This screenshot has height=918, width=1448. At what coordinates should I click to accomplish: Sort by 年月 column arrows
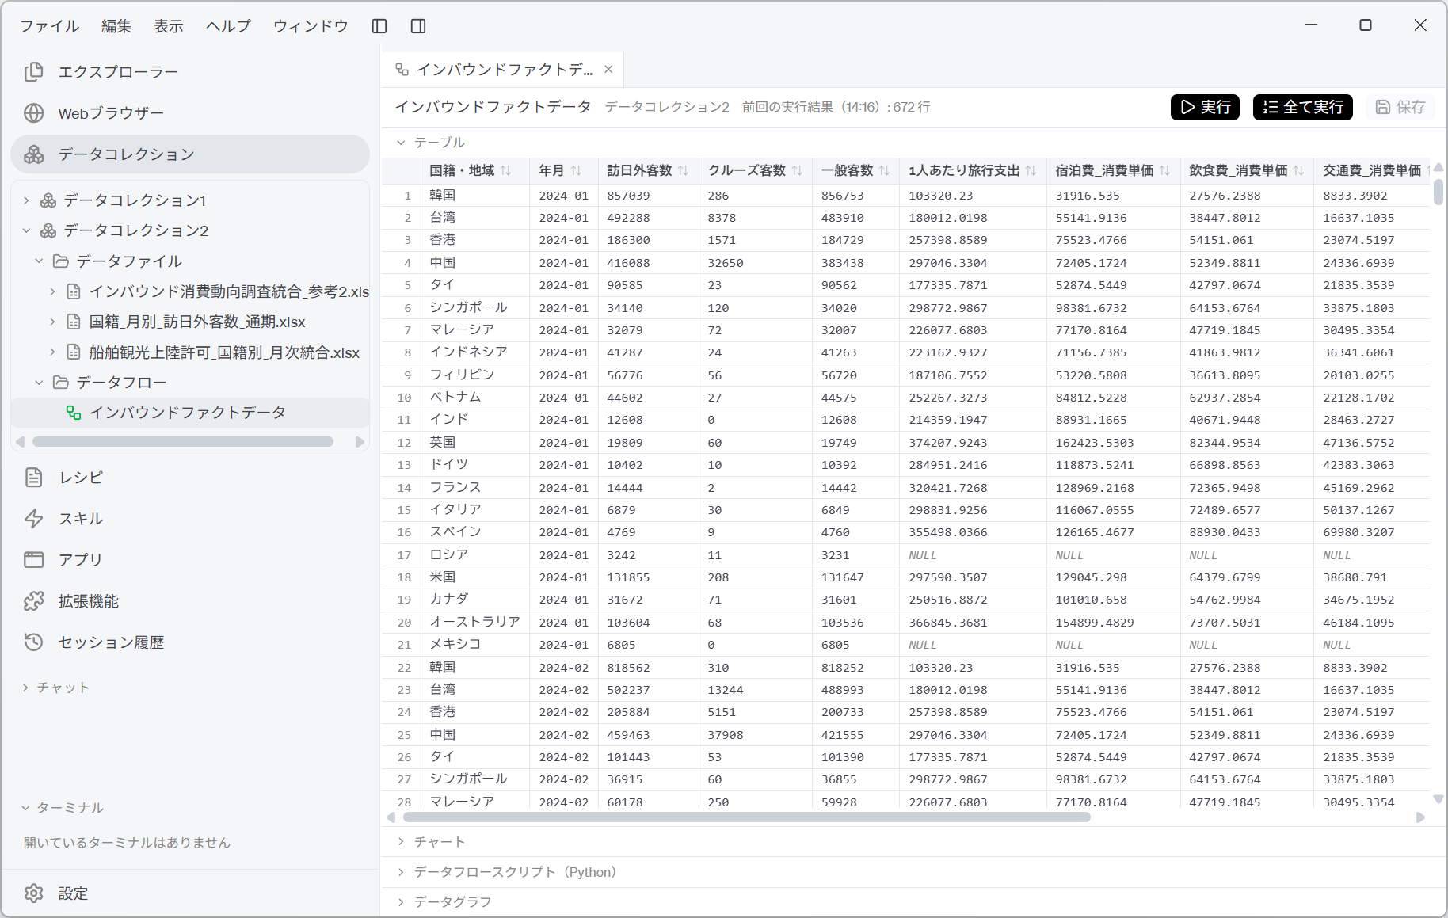pos(576,171)
